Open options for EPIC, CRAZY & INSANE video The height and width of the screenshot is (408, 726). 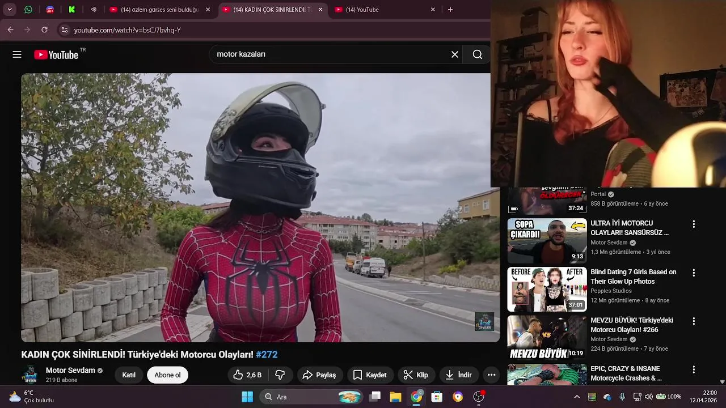[693, 369]
